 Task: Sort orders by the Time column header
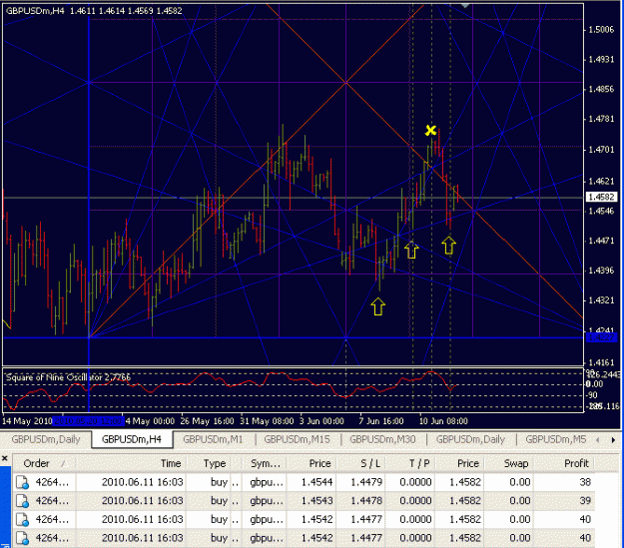pyautogui.click(x=132, y=463)
